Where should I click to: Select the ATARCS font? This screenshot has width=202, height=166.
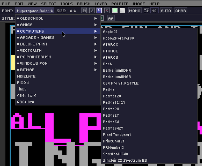coord(149,57)
